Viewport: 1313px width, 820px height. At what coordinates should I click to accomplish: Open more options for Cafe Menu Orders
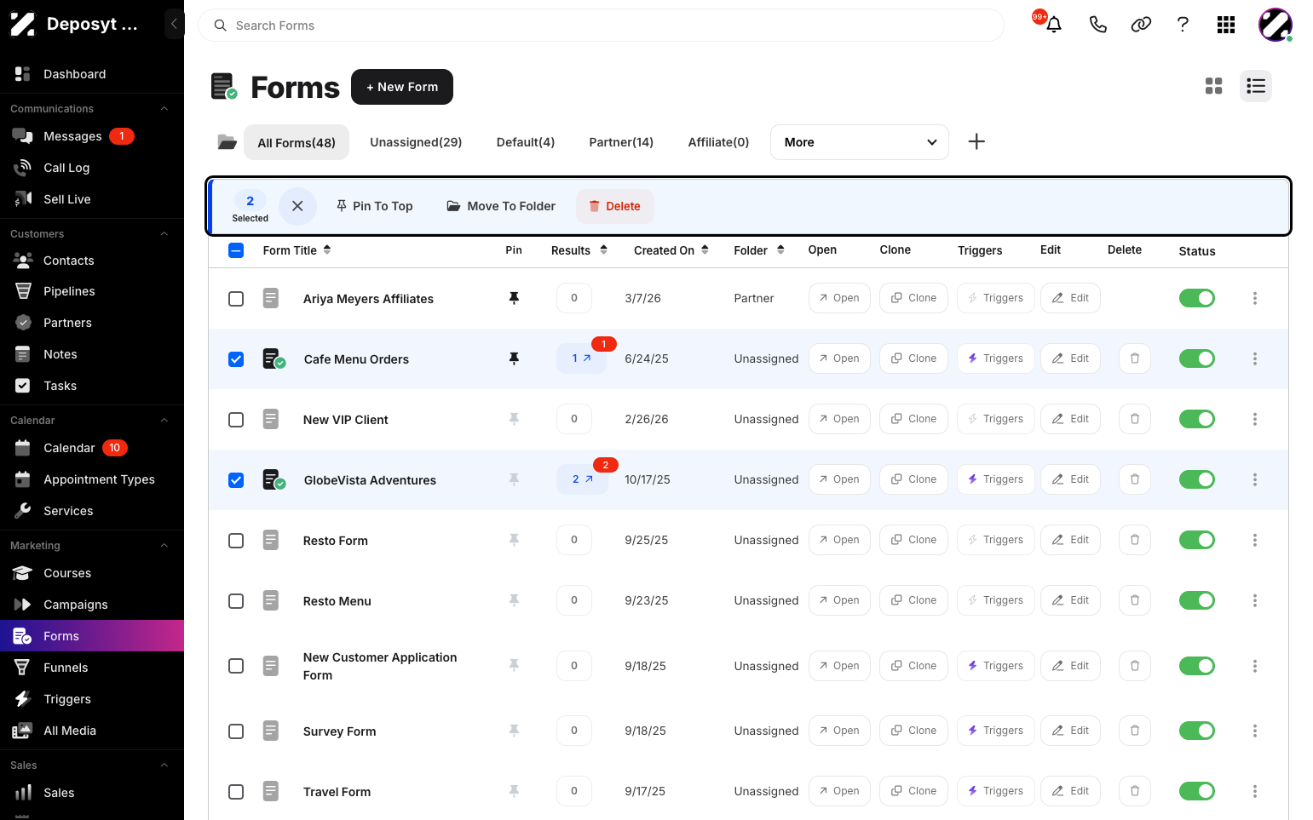tap(1255, 358)
